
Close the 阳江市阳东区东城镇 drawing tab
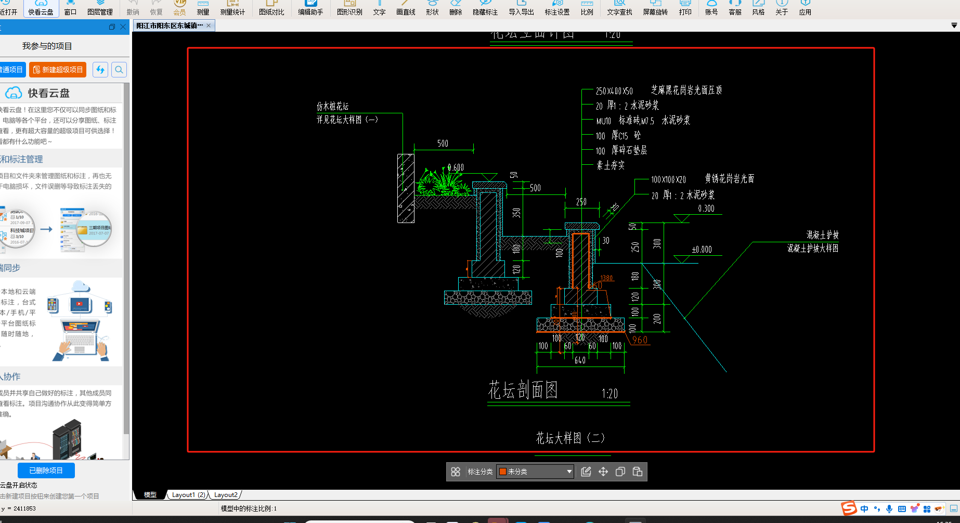click(x=209, y=25)
